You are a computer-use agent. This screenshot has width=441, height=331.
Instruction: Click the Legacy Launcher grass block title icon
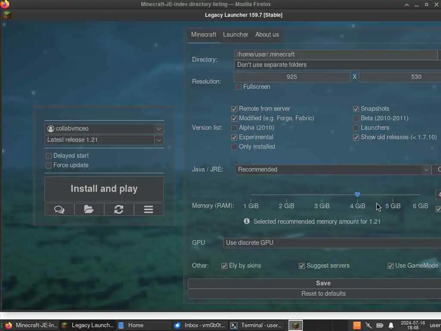7,15
